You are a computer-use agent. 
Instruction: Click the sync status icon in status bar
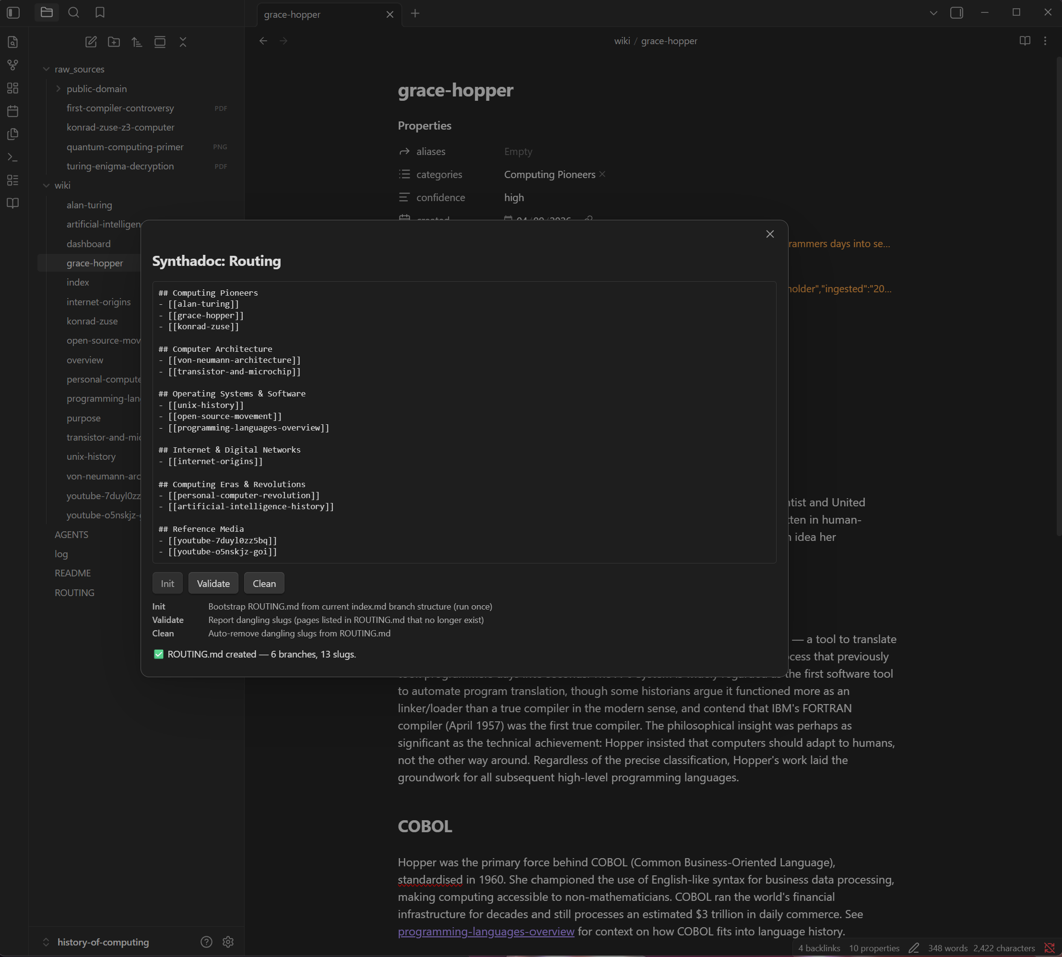click(x=1050, y=947)
